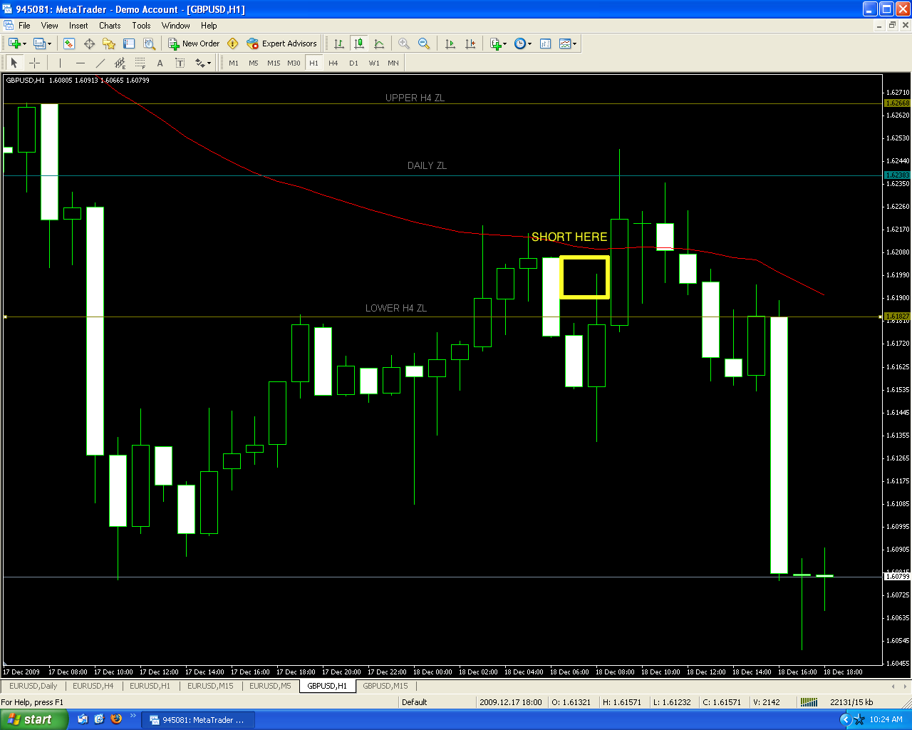Expand the Templates dropdown arrow

[x=574, y=44]
